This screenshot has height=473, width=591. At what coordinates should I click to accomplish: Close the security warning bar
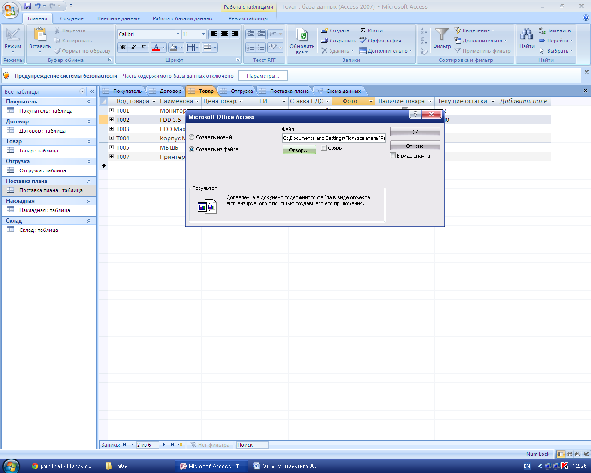pyautogui.click(x=586, y=72)
